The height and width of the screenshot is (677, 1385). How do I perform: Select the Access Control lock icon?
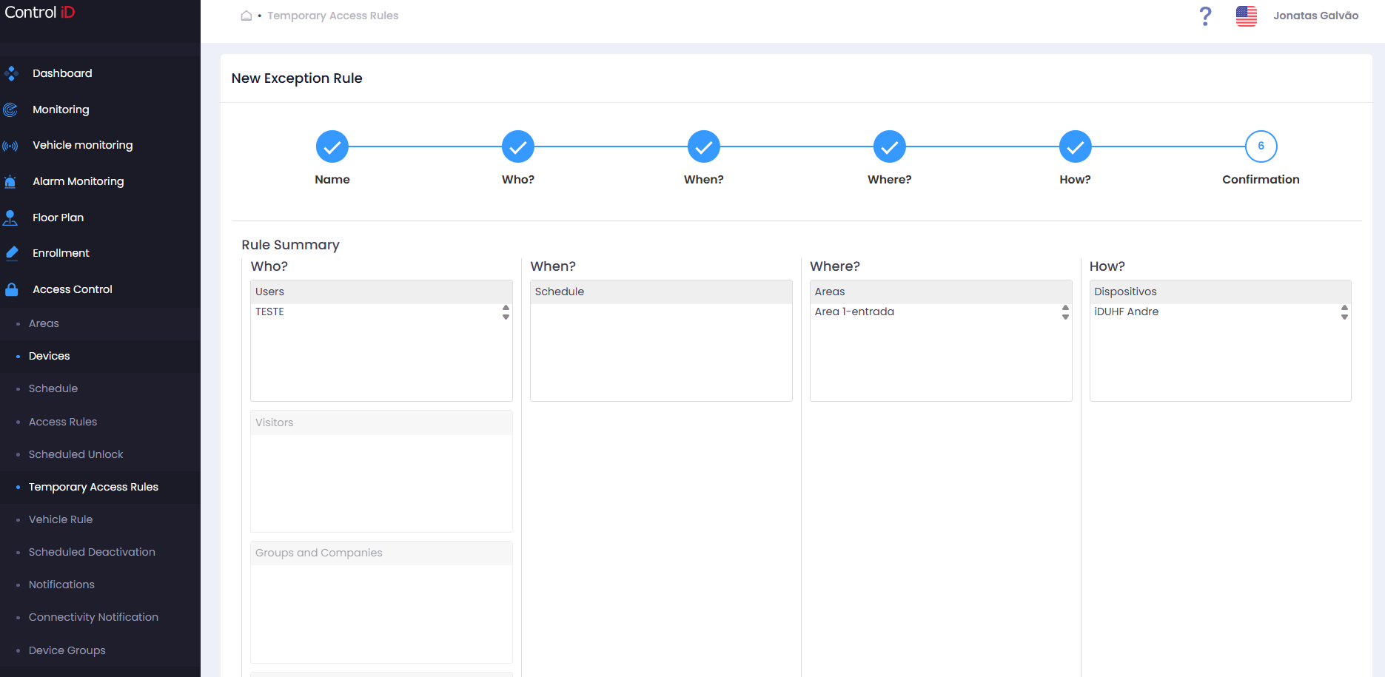click(x=11, y=289)
